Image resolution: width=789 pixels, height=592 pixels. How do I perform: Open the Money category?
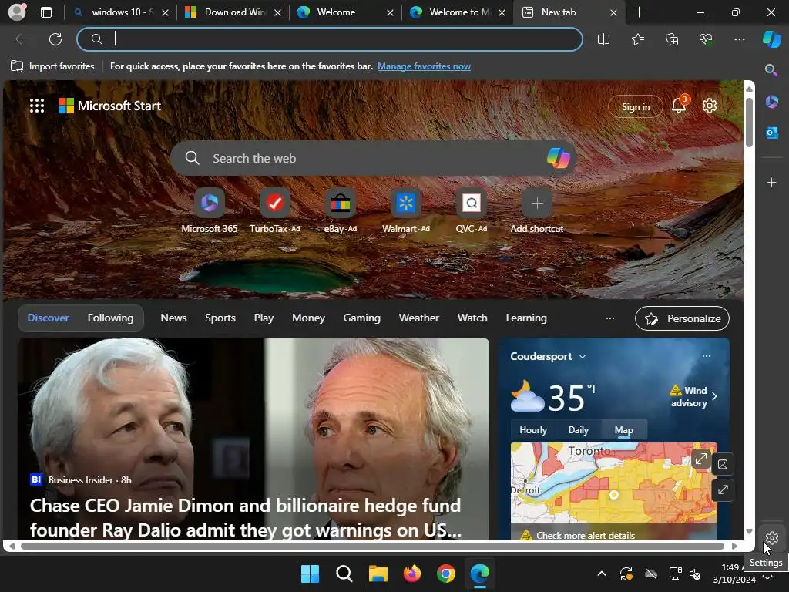tap(308, 318)
